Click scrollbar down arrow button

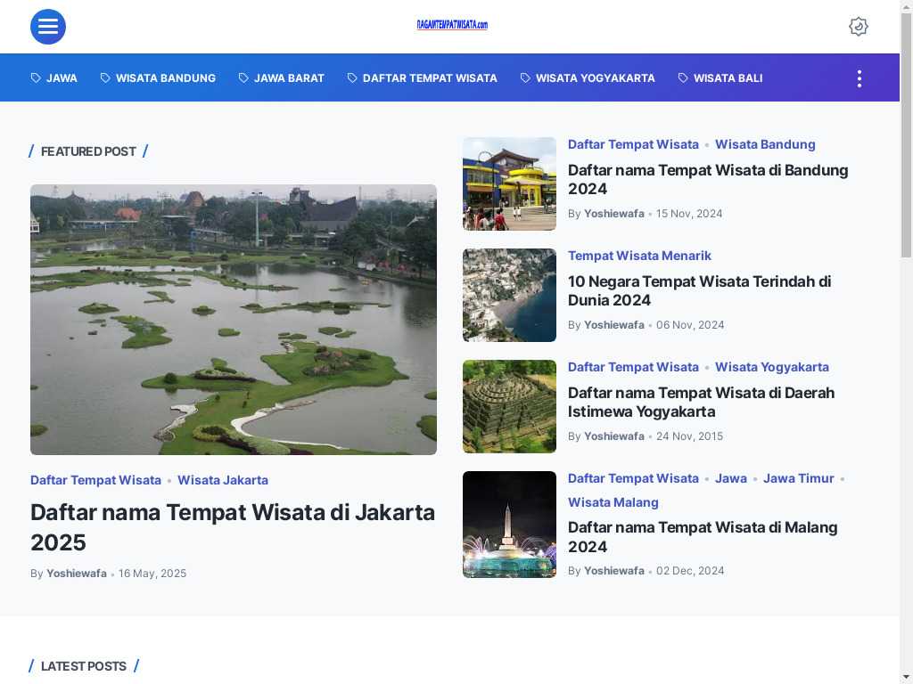(x=906, y=676)
